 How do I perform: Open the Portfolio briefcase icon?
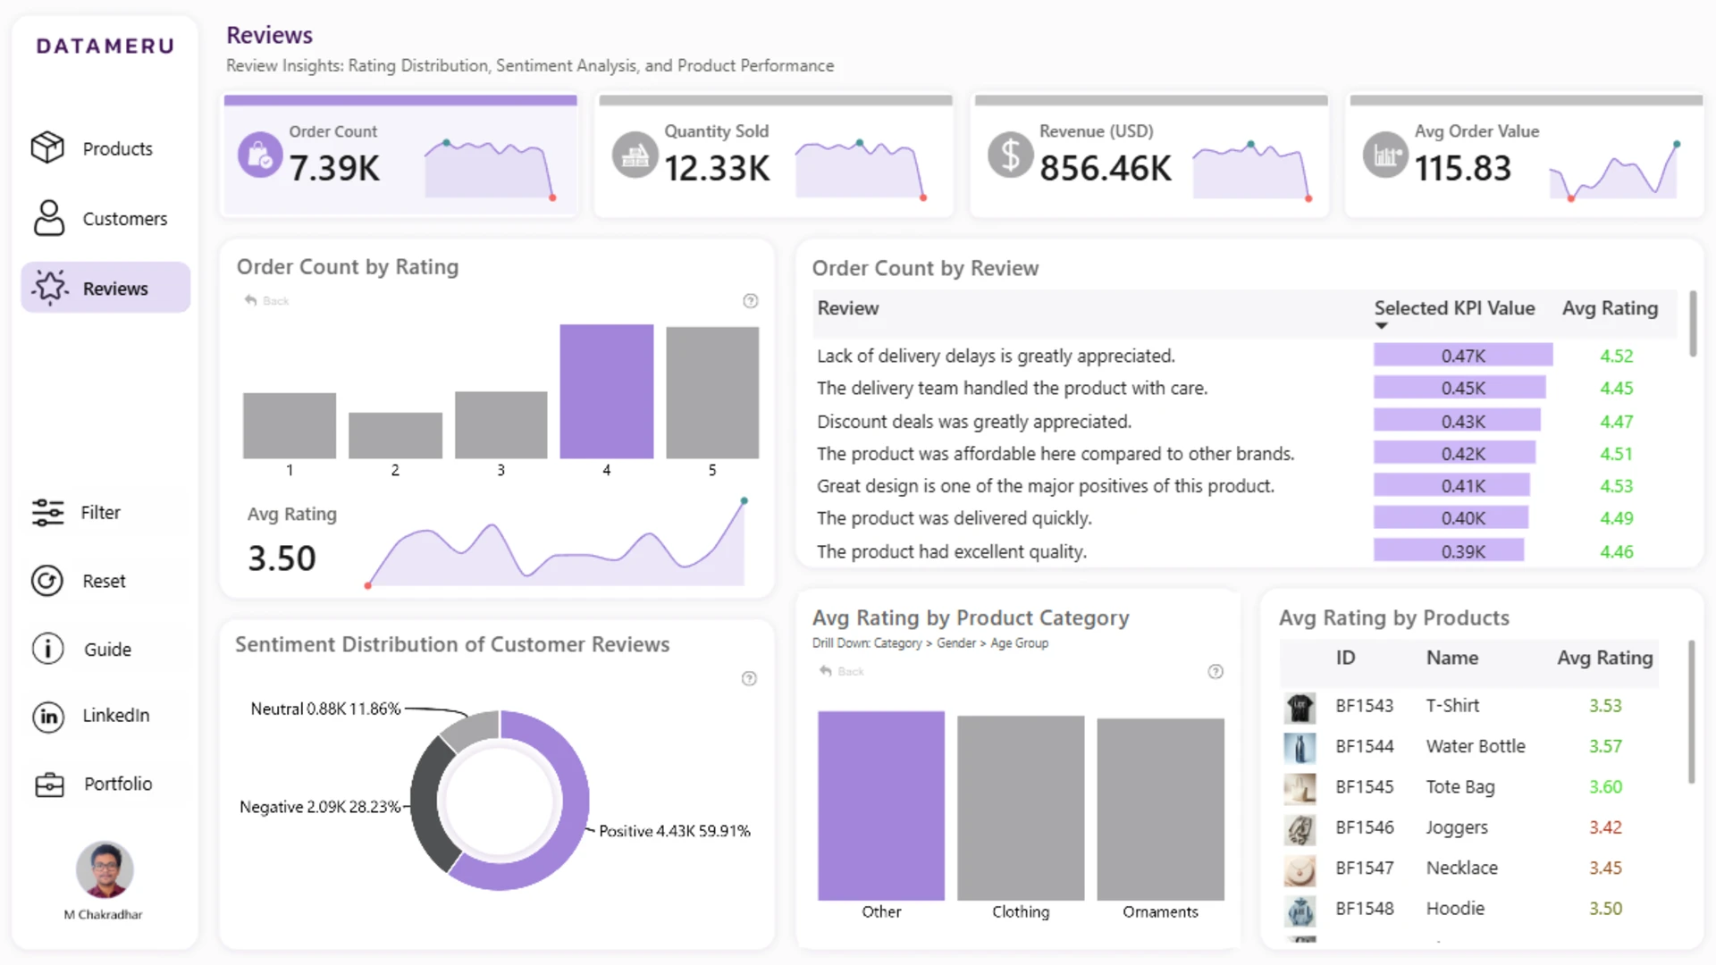tap(49, 785)
